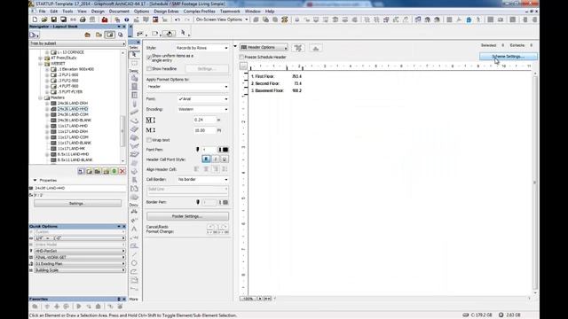568x319 pixels.
Task: Select the 24x36 LAND-HHD master layout
Action: [x=73, y=109]
